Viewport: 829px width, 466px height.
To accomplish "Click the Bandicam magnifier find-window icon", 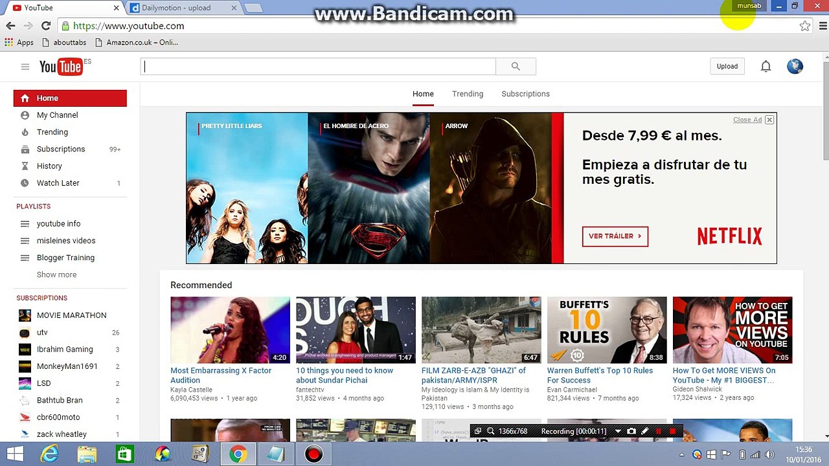I will (491, 431).
